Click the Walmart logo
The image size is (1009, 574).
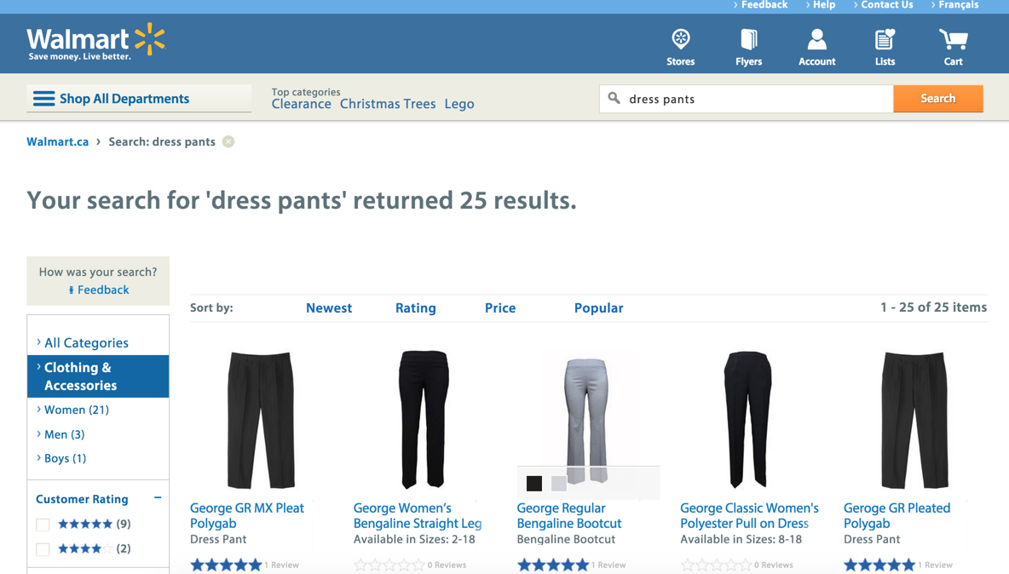pyautogui.click(x=96, y=43)
